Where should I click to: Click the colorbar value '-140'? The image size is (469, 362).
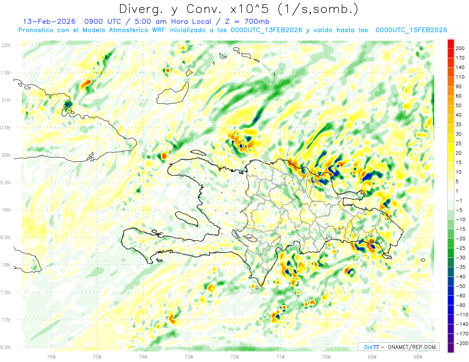[462, 324]
